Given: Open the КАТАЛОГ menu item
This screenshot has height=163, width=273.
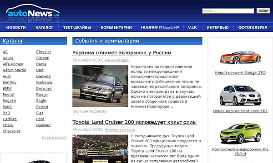Looking at the screenshot, I should (45, 27).
